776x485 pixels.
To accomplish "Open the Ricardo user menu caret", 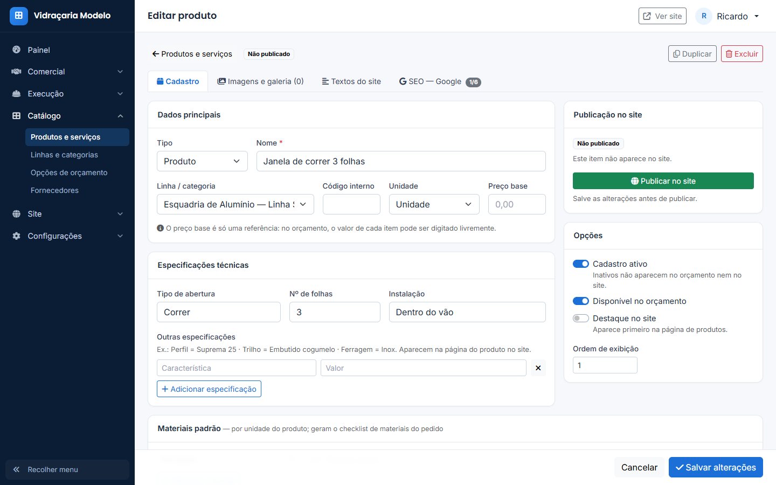I will coord(757,16).
